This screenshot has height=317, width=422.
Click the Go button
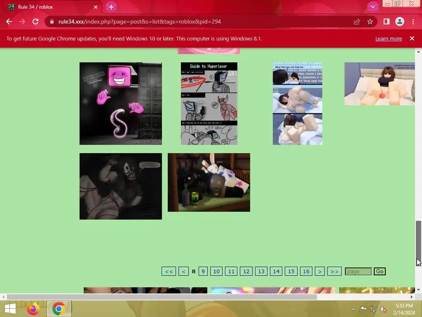[380, 272]
